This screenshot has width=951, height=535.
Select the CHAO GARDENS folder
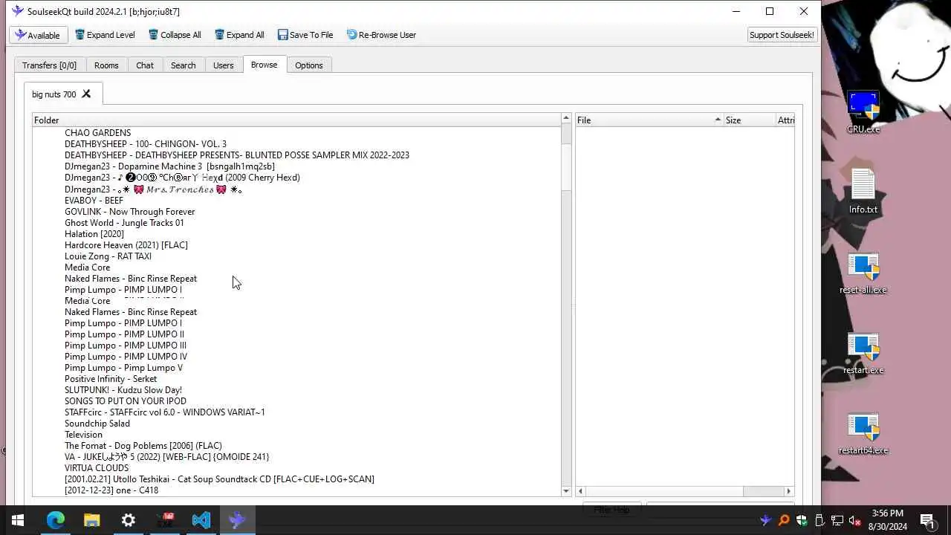point(97,133)
